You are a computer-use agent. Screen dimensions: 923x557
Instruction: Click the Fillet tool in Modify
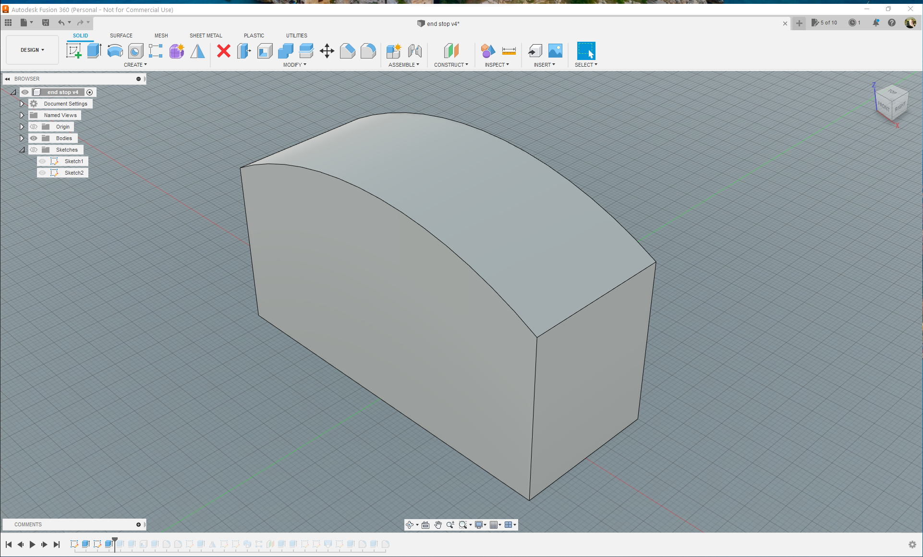(368, 51)
